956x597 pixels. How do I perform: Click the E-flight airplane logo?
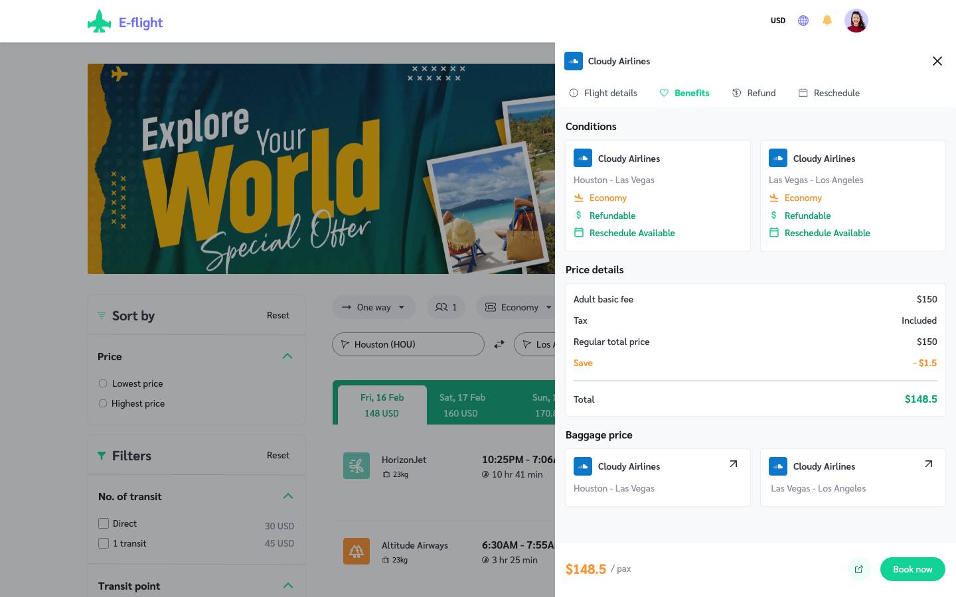point(100,22)
